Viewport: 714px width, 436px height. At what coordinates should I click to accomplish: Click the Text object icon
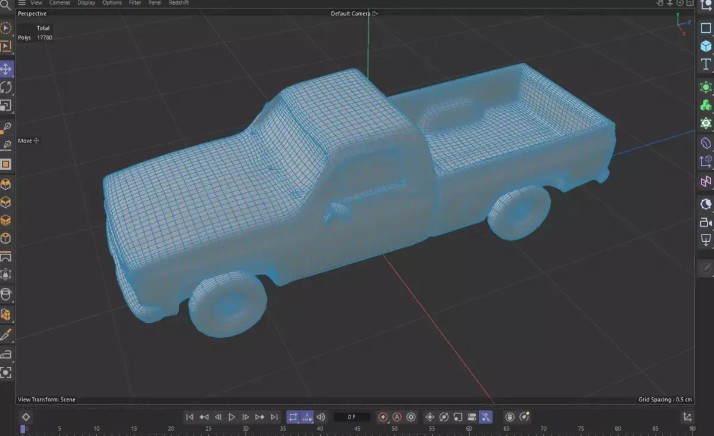706,64
